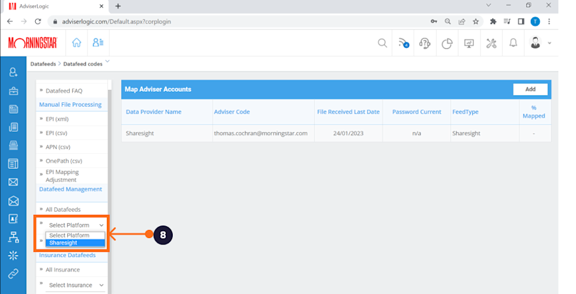The width and height of the screenshot is (576, 294).
Task: Go back in the browser
Action: 10,21
